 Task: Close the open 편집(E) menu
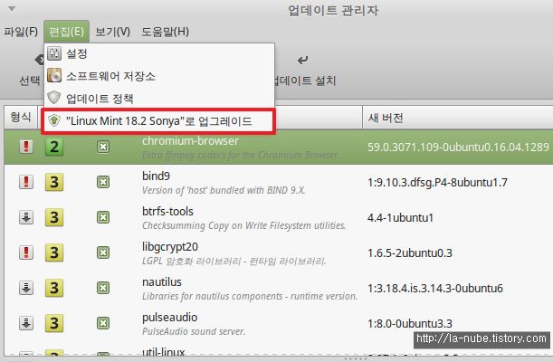pos(66,32)
